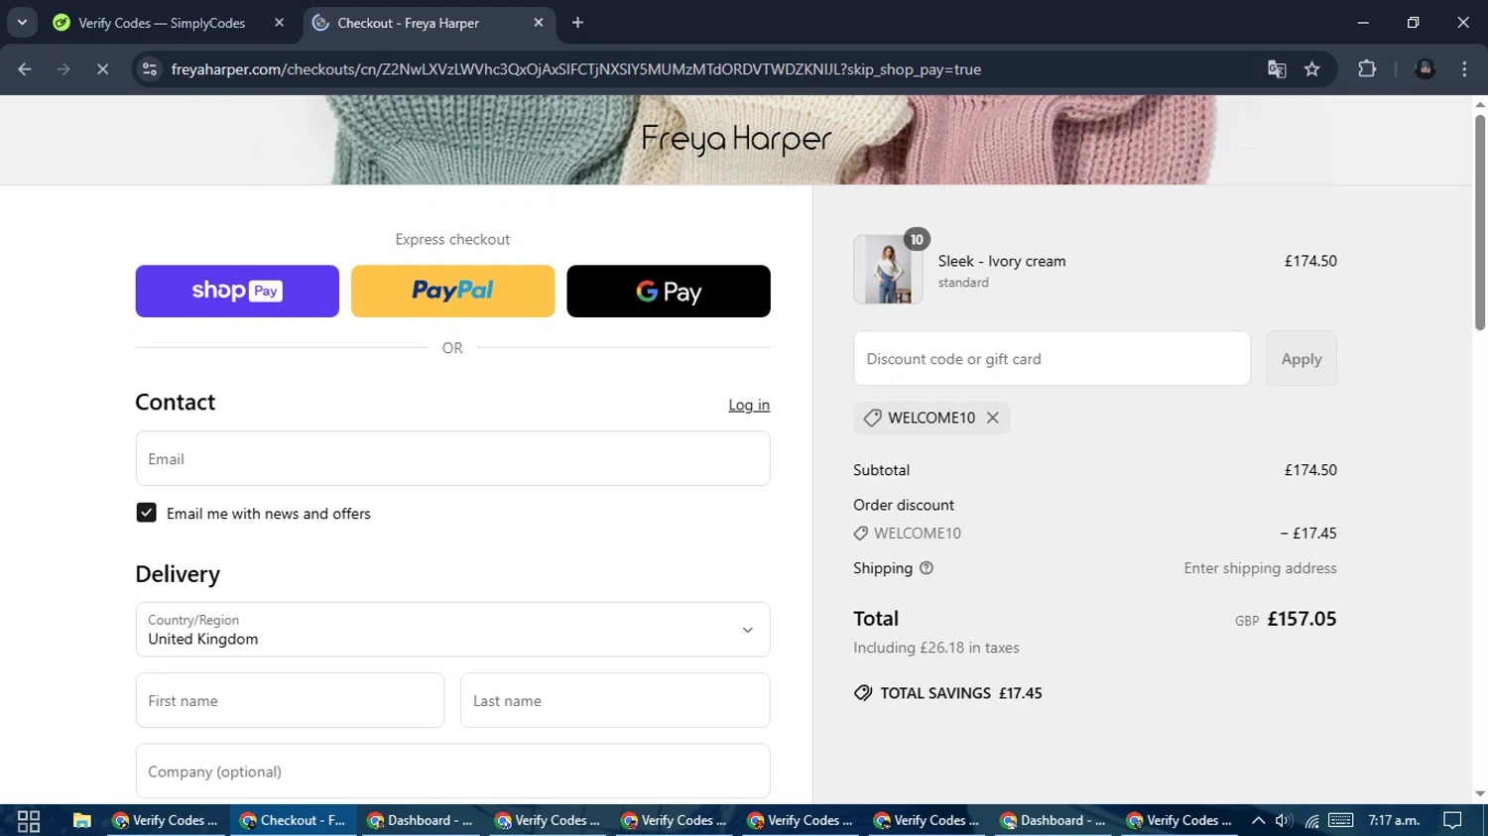
Task: Open volume control in system tray
Action: 1284,820
